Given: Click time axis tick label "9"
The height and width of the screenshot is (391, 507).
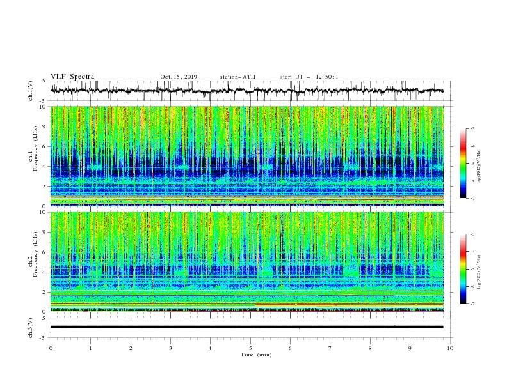Looking at the screenshot, I should pyautogui.click(x=410, y=348).
